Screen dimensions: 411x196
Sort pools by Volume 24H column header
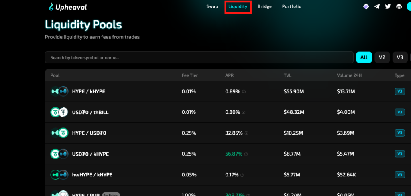pyautogui.click(x=350, y=75)
